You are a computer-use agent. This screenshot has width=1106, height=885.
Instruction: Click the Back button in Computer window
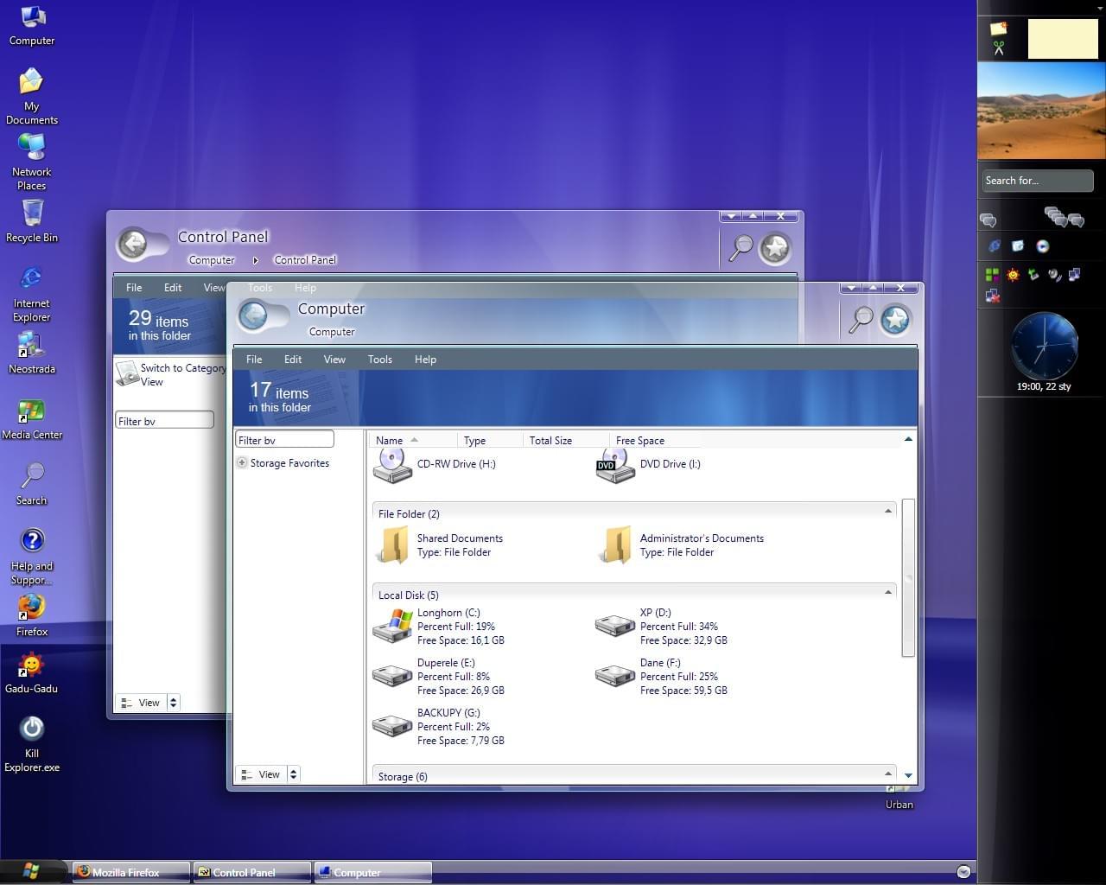[254, 316]
